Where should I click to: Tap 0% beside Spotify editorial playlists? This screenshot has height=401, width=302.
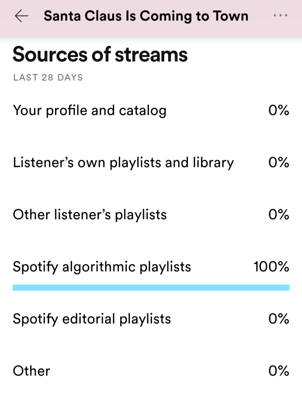279,319
